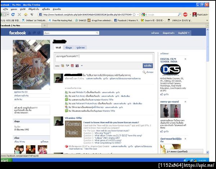The height and width of the screenshot is (169, 216).
Task: Open the Help menu in Firefox menu bar
Action: tap(57, 9)
